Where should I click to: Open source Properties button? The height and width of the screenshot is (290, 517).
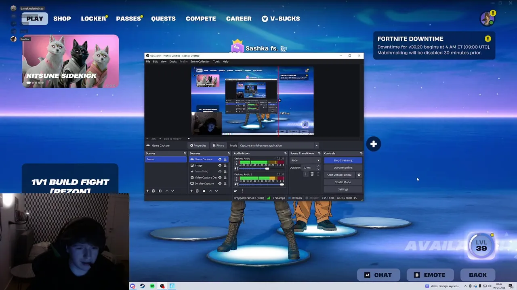tap(198, 145)
